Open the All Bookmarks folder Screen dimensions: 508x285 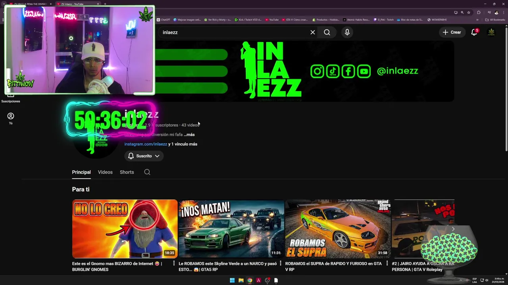495,20
